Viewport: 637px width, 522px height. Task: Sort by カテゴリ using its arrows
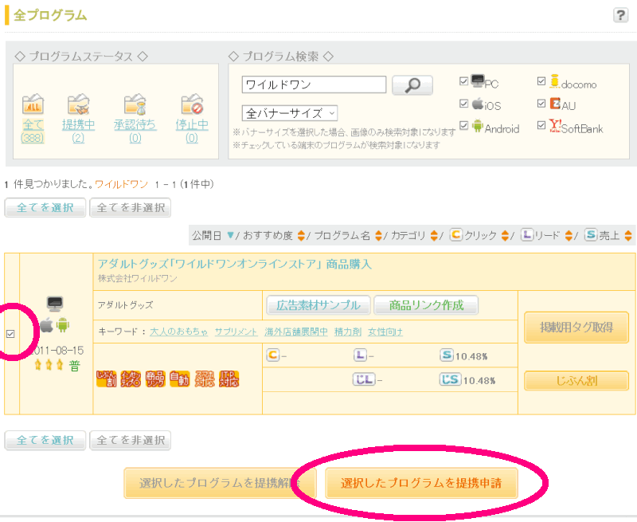tap(433, 235)
